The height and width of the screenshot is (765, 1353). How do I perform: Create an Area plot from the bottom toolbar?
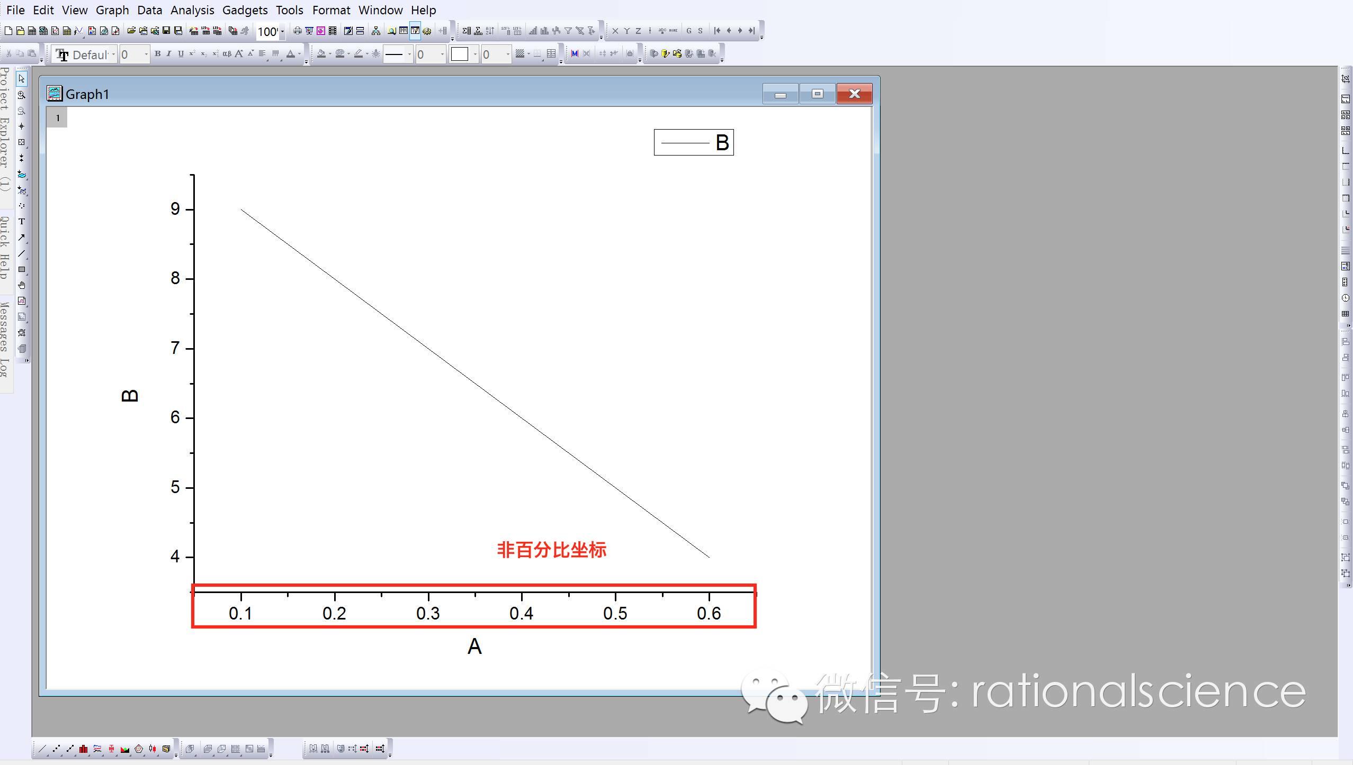click(x=125, y=749)
